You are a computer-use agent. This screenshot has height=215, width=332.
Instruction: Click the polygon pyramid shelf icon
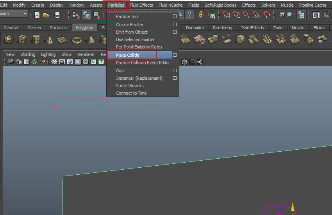point(90,39)
